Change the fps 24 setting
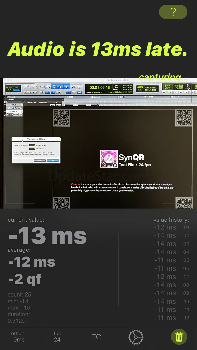This screenshot has width=197, height=350. click(x=57, y=337)
